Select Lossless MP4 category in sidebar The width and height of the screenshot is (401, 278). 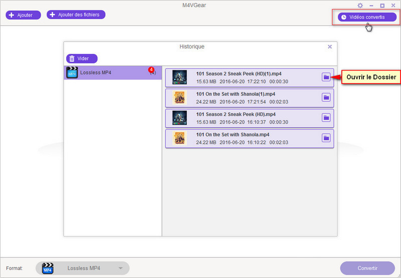coord(113,72)
